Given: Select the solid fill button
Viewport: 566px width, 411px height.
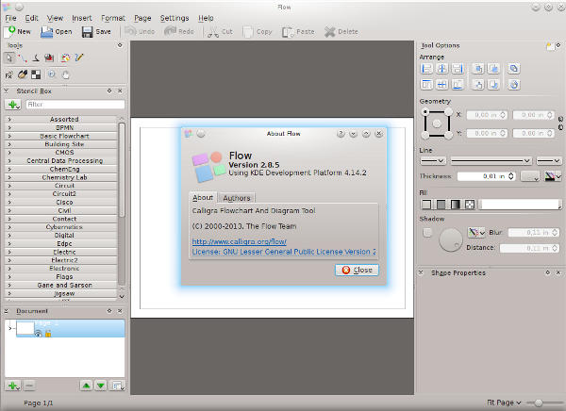Looking at the screenshot, I should [441, 205].
